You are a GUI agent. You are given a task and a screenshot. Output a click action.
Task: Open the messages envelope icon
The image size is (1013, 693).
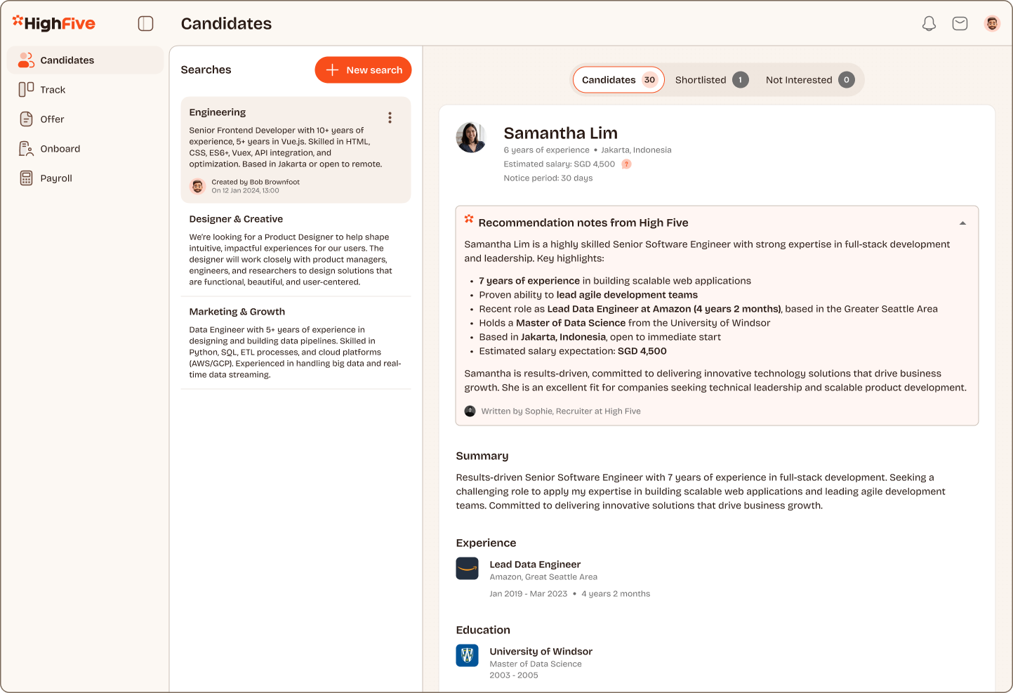click(x=960, y=24)
